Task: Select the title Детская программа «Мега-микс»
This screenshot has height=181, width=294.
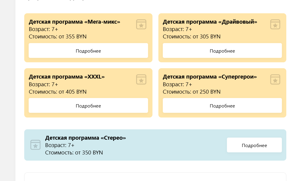Action: [74, 22]
